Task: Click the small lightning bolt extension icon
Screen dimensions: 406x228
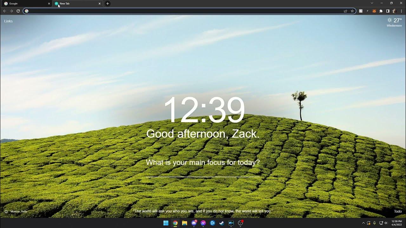Action: (368, 11)
